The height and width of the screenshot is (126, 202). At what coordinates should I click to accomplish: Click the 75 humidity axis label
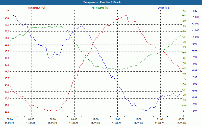184,37
